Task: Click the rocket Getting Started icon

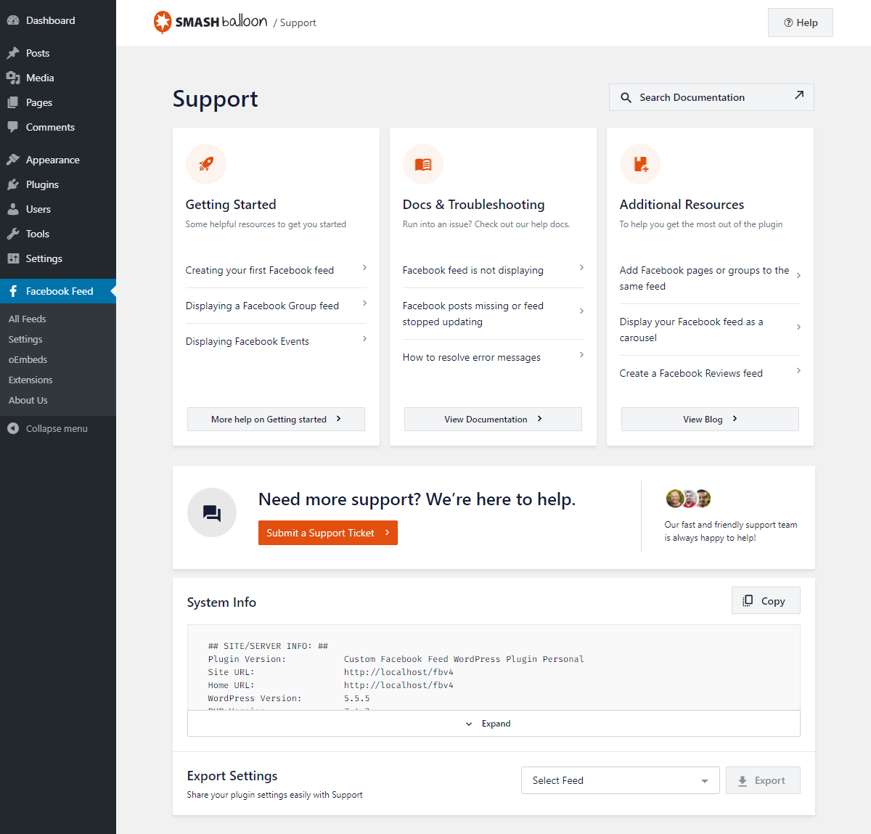Action: pos(206,164)
